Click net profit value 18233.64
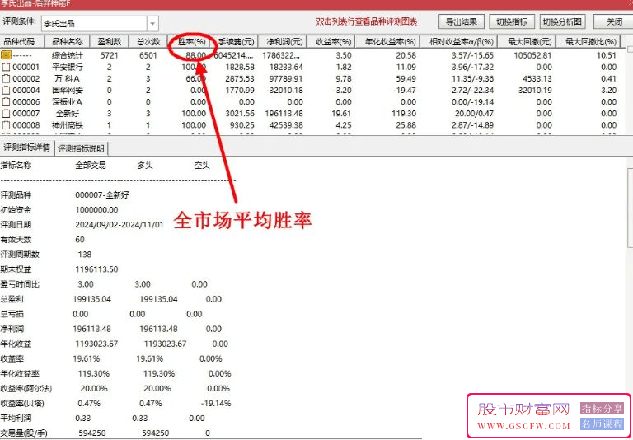The width and height of the screenshot is (633, 440). (x=284, y=67)
